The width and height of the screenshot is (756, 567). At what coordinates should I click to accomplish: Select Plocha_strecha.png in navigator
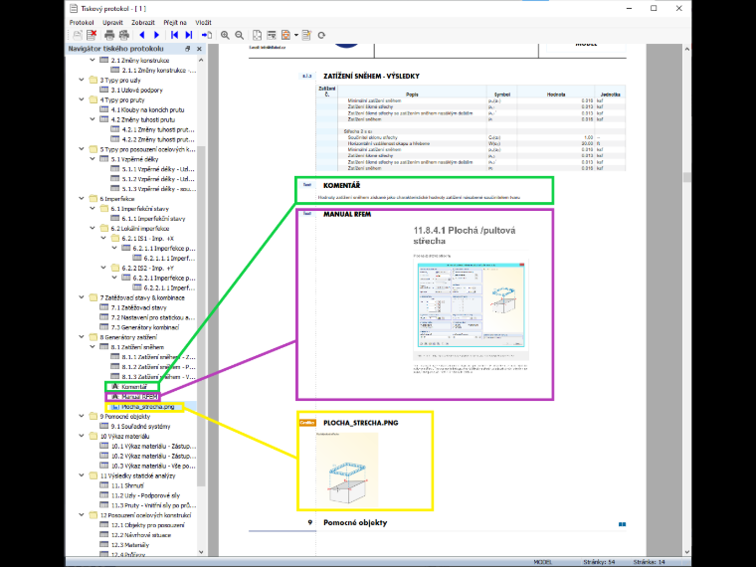click(147, 407)
